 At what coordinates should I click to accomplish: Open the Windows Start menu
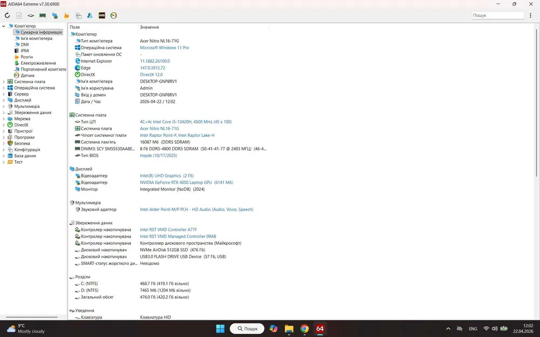(x=220, y=329)
